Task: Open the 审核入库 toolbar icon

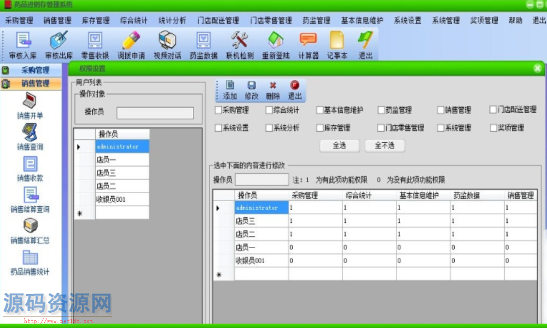Action: click(x=22, y=45)
